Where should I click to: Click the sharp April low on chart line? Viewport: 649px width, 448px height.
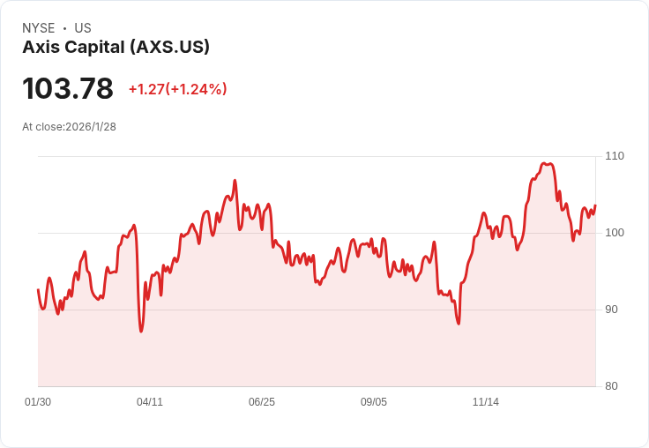click(141, 331)
